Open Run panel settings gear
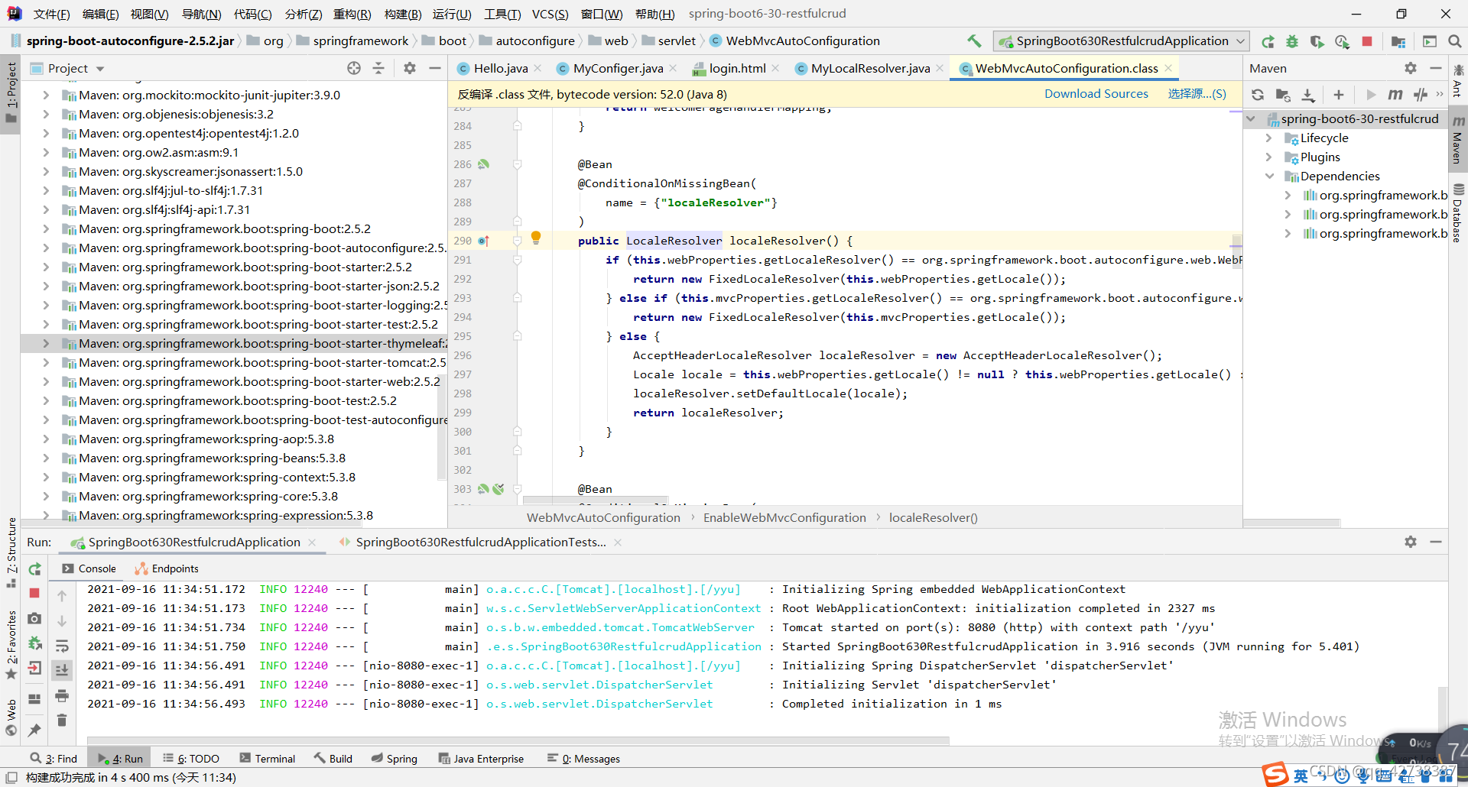 pos(1411,542)
